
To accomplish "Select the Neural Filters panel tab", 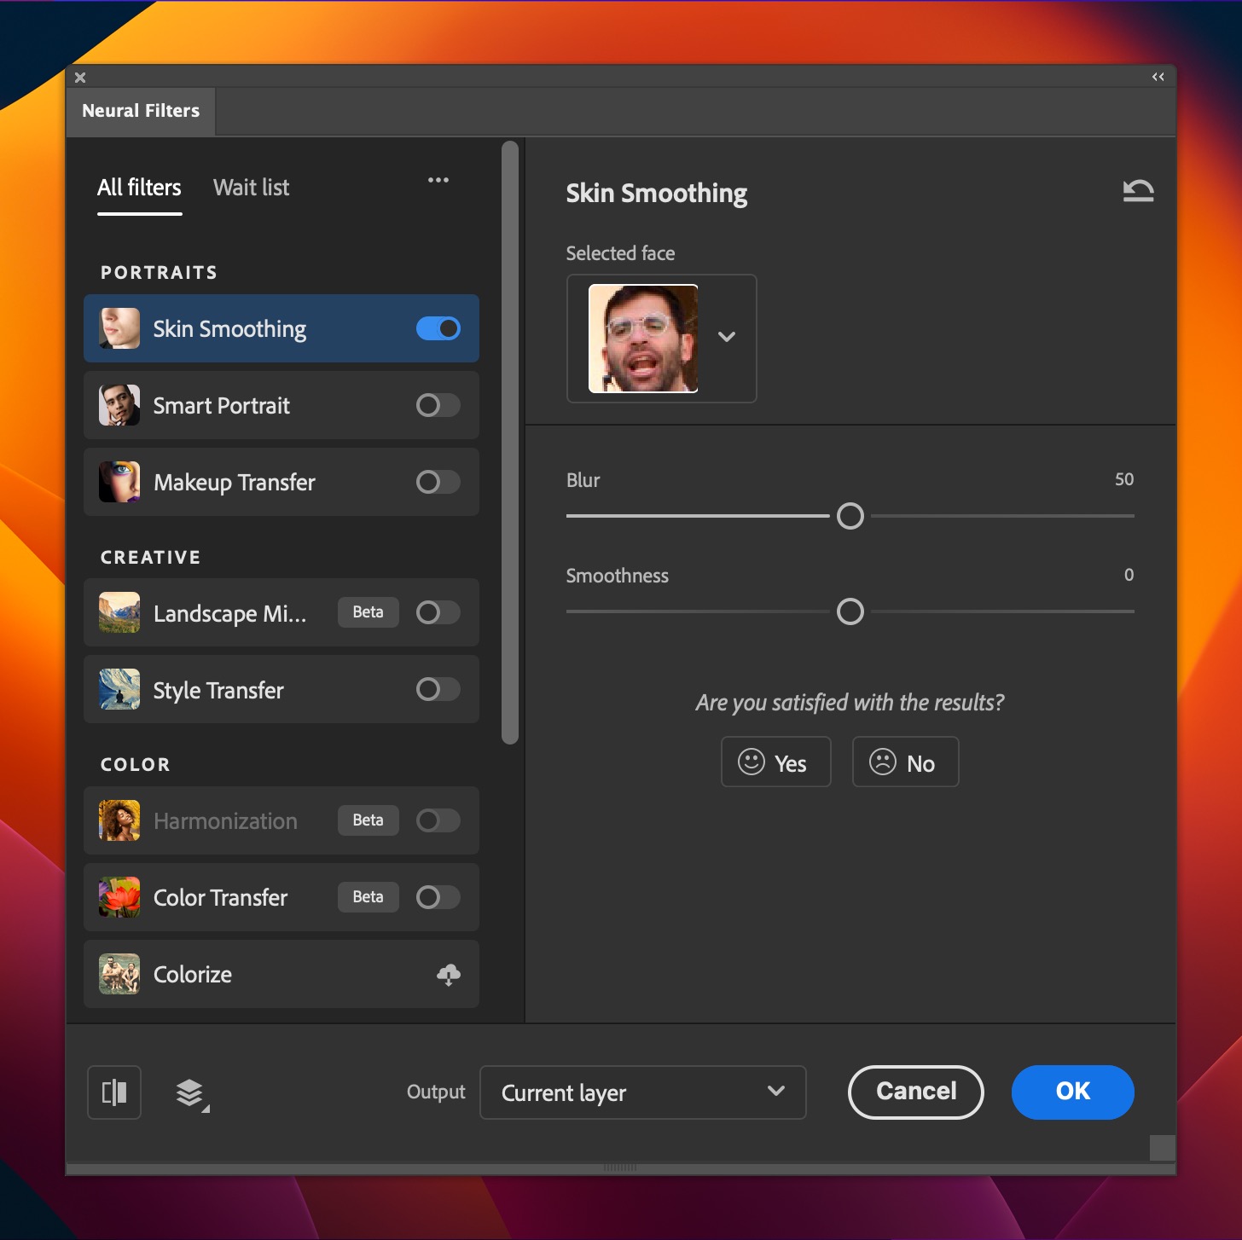I will [141, 111].
